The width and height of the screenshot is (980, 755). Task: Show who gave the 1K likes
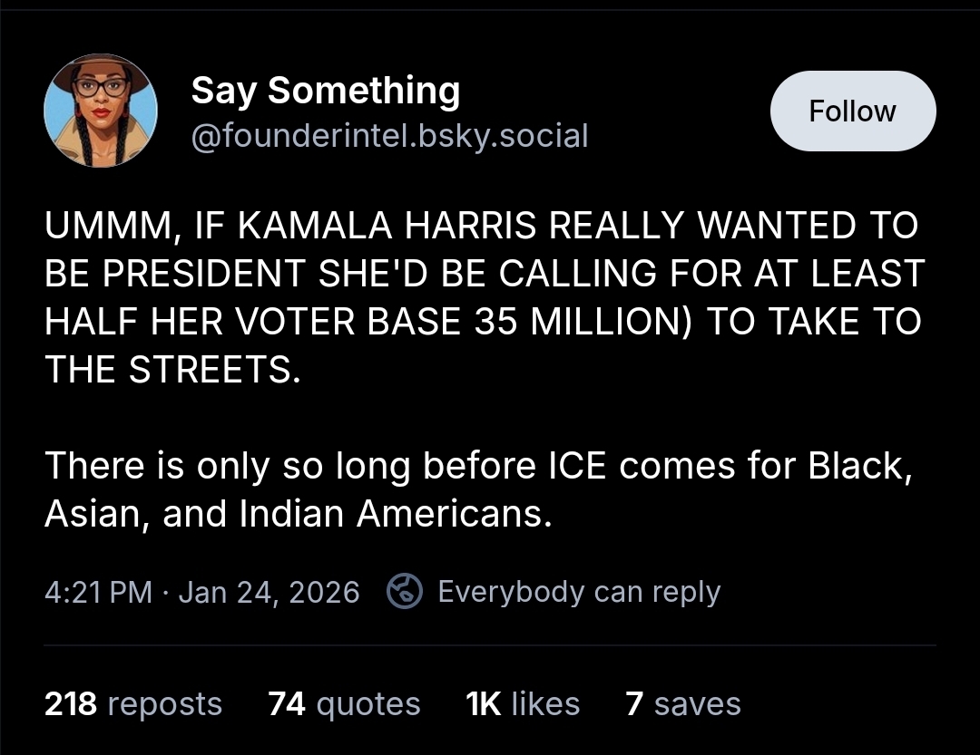pyautogui.click(x=522, y=704)
